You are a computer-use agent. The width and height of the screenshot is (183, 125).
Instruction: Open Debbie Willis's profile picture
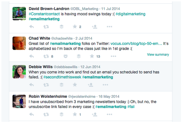(x=19, y=72)
